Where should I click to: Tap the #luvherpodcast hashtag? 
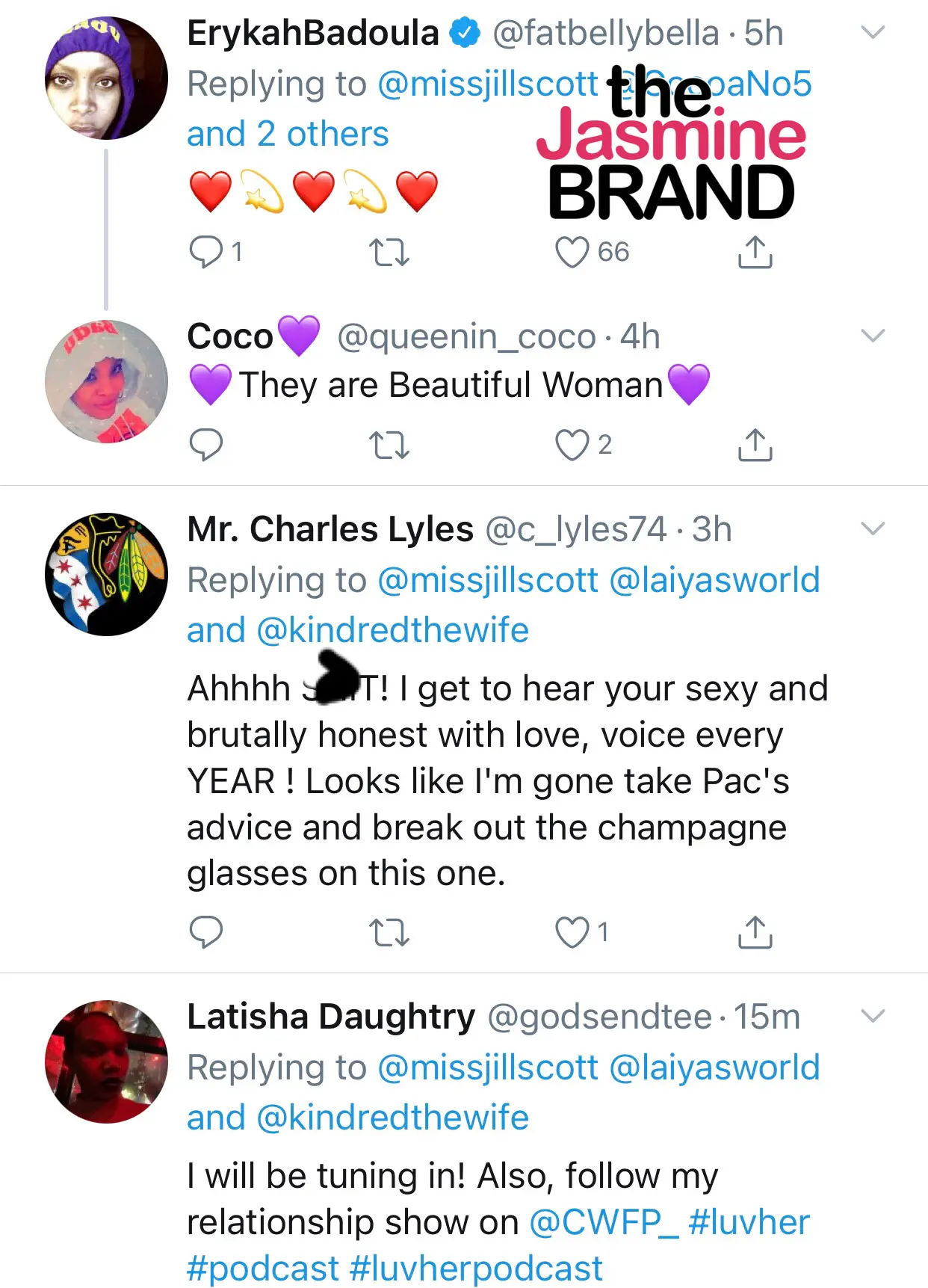coord(476,1269)
